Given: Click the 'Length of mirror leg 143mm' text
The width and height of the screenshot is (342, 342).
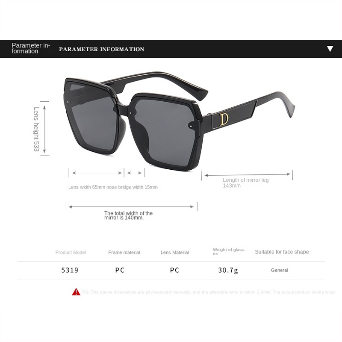Looking at the screenshot, I should [x=245, y=183].
